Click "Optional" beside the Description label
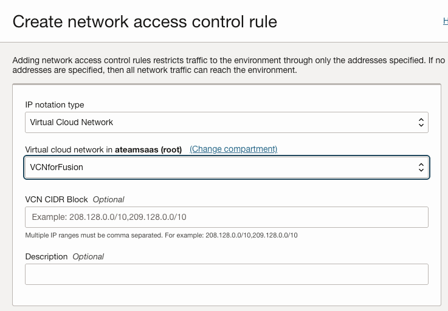This screenshot has width=448, height=311. click(x=88, y=256)
